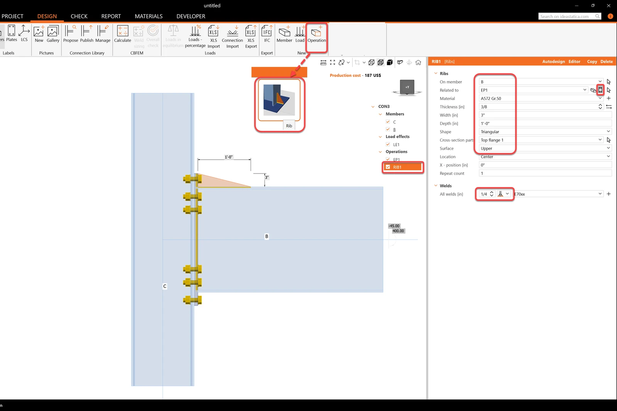Show dimensions with ruler icon
The width and height of the screenshot is (617, 411).
[x=324, y=62]
